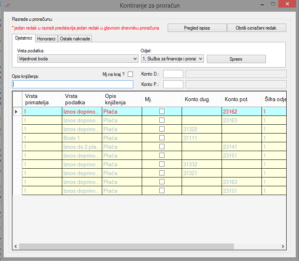Click the 'Konto D.' input box

pos(173,74)
